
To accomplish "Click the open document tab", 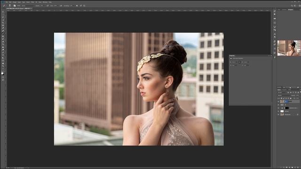I will click(19, 8).
